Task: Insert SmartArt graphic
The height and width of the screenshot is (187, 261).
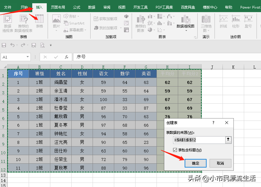Action: [74, 23]
